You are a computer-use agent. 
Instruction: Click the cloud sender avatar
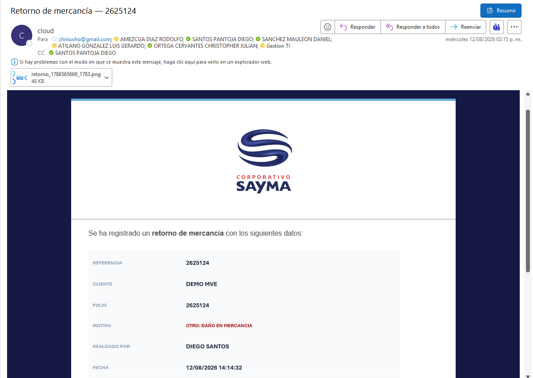click(22, 35)
